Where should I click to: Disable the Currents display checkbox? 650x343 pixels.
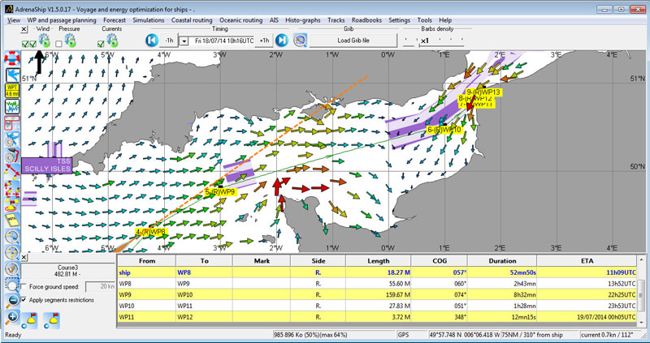(101, 44)
